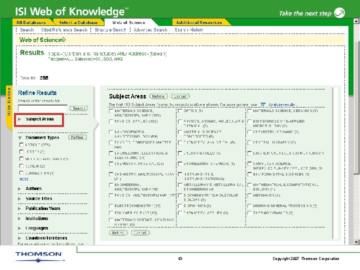The width and height of the screenshot is (360, 270).
Task: Select Physics, Condensed Matter checkbox
Action: pos(111,143)
